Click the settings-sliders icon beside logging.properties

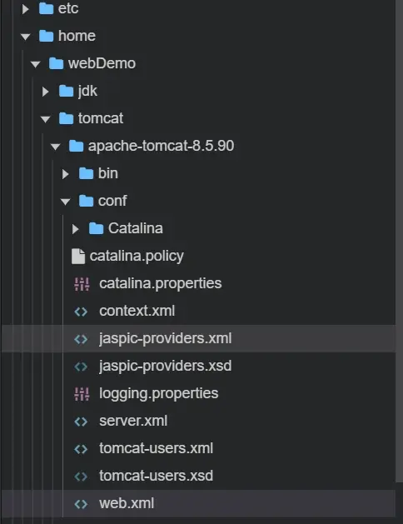point(82,394)
